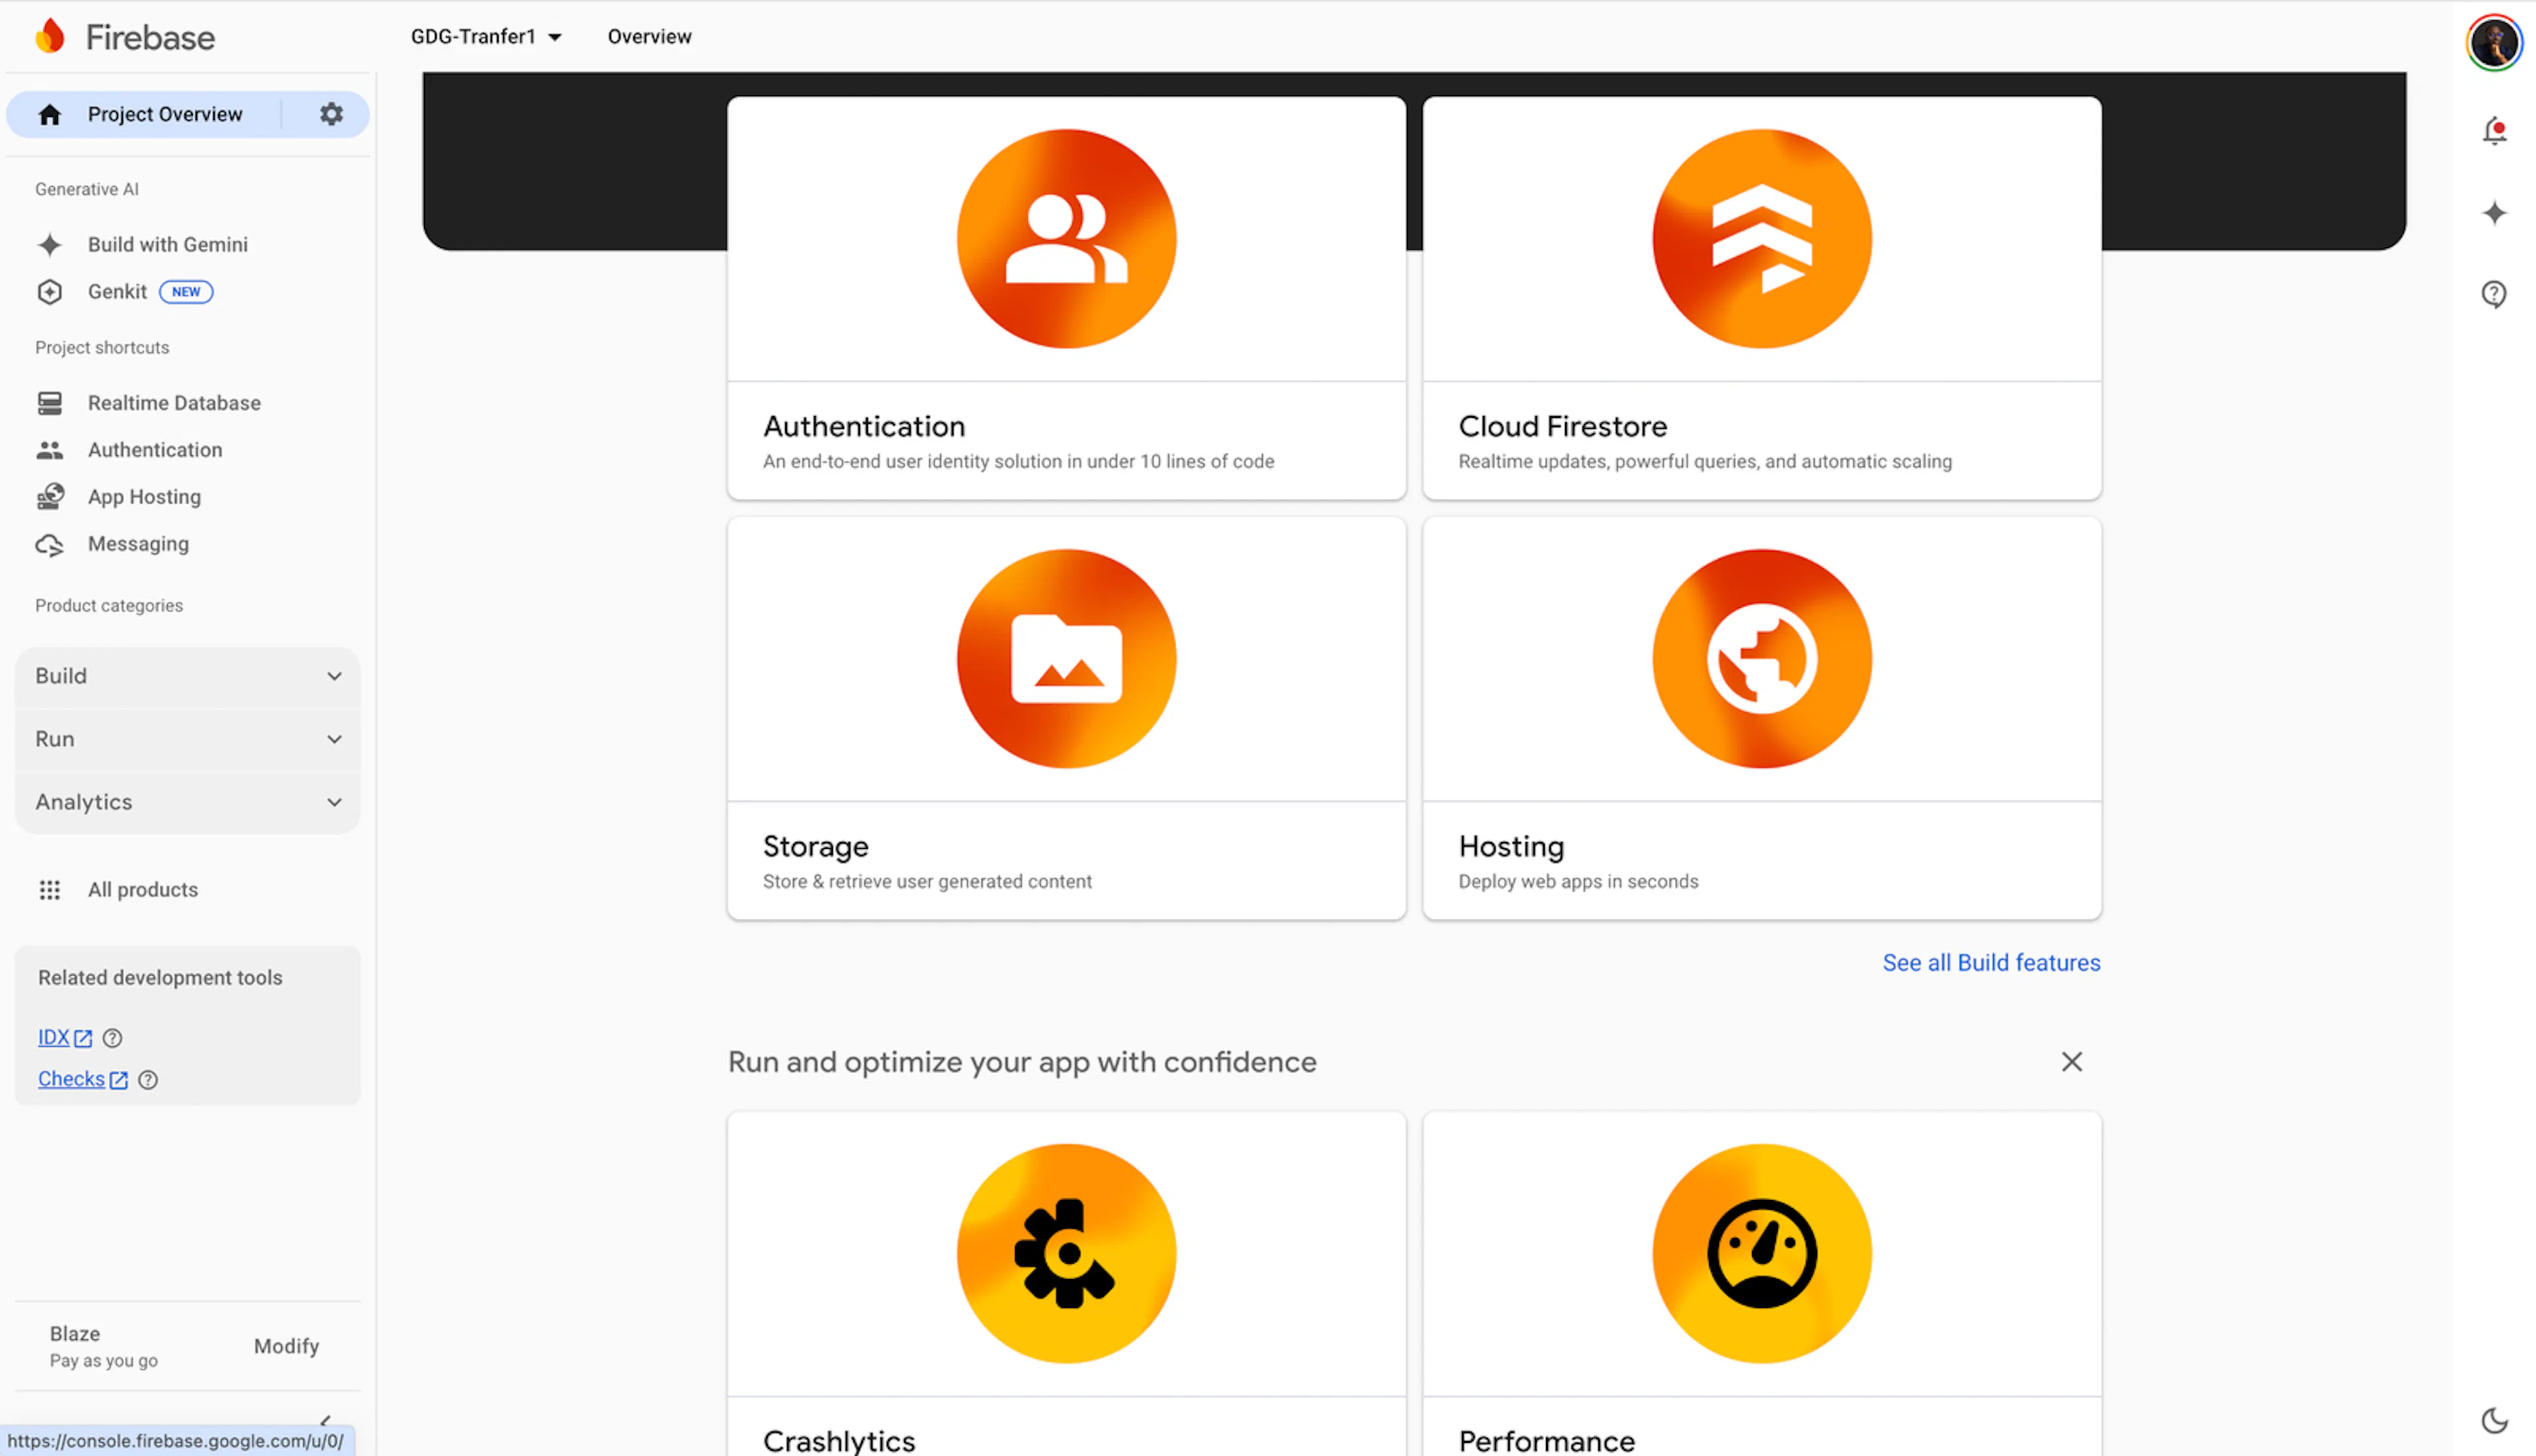Click the Storage card folder icon
The image size is (2536, 1456).
[x=1065, y=659]
